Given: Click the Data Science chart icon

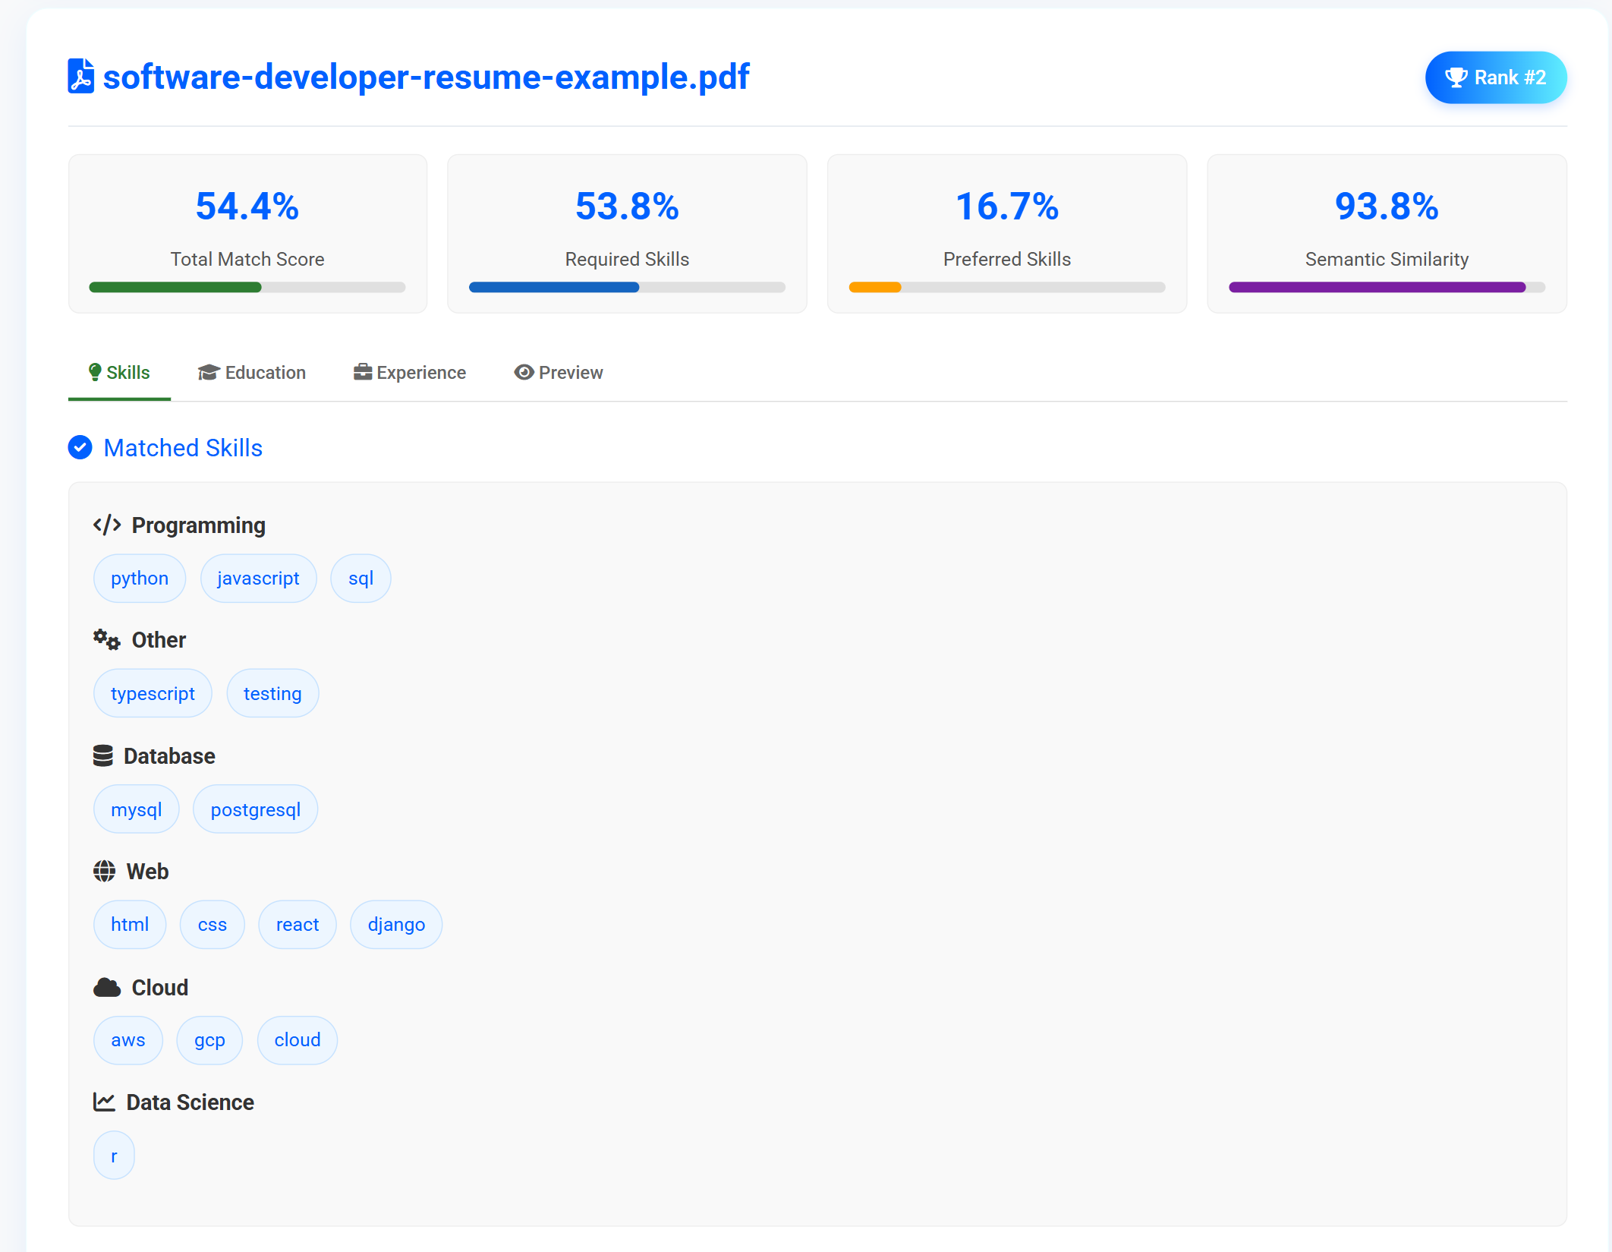Looking at the screenshot, I should [105, 1102].
